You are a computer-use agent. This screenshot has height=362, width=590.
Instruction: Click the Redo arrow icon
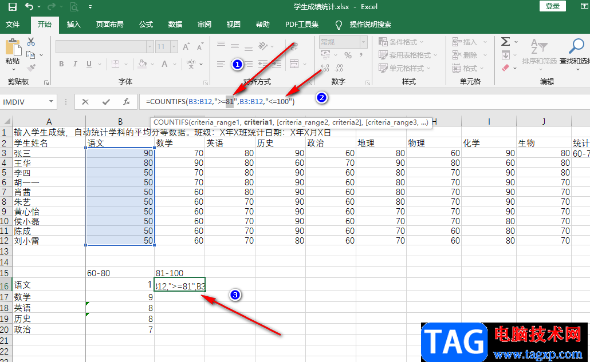pos(52,6)
